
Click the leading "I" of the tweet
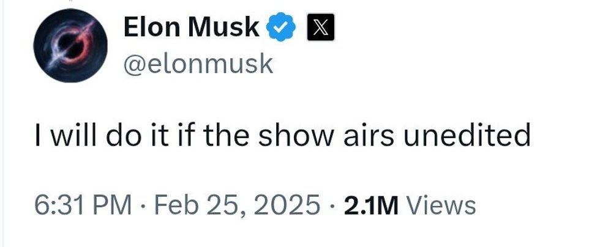(x=39, y=135)
